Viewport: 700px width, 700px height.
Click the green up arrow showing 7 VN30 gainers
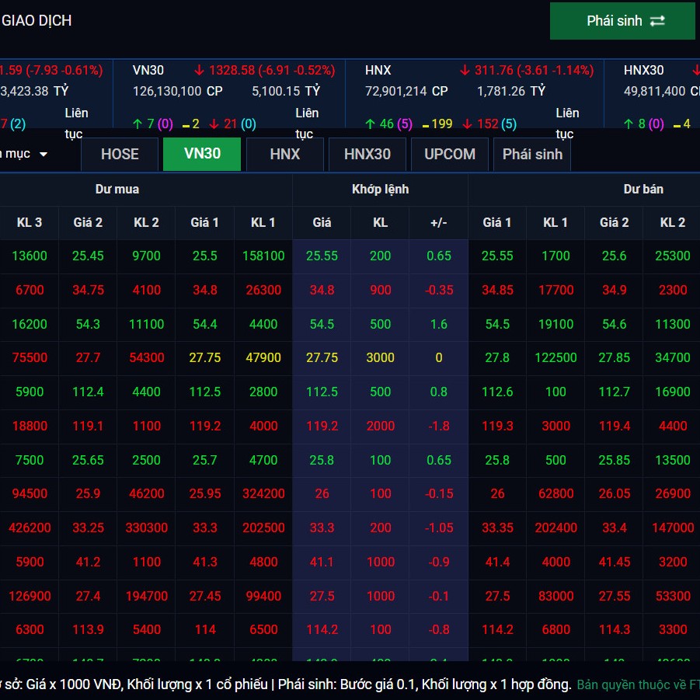click(138, 124)
